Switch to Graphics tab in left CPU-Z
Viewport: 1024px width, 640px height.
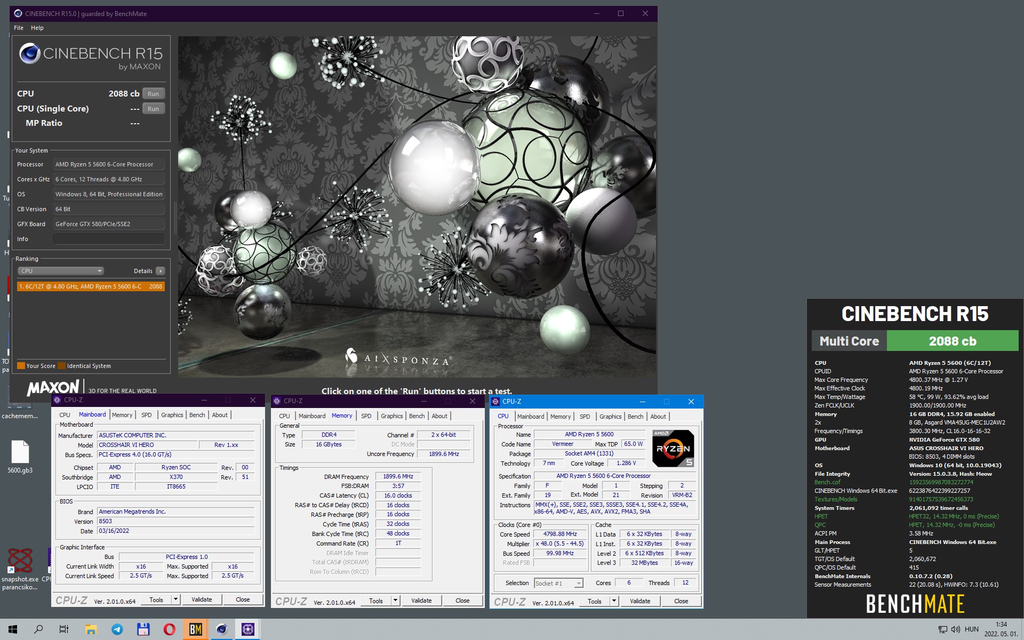tap(172, 415)
